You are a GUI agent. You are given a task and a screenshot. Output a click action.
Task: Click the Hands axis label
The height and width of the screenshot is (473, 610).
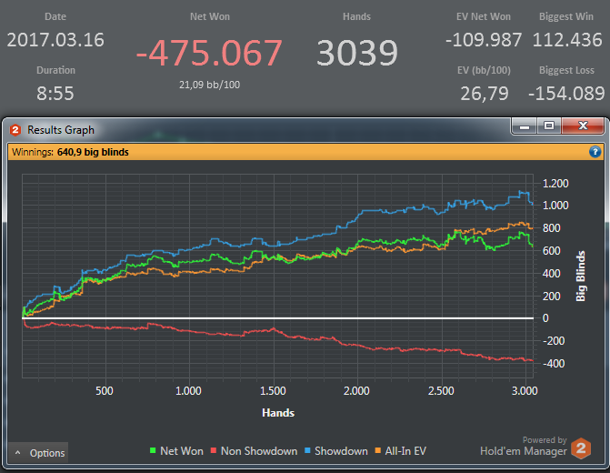(x=278, y=413)
